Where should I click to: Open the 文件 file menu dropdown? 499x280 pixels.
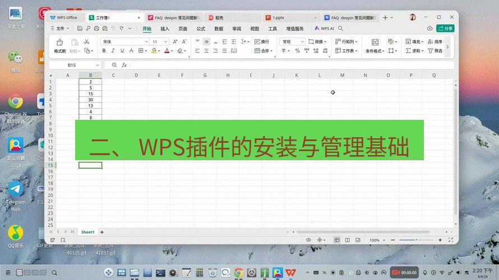[60, 29]
